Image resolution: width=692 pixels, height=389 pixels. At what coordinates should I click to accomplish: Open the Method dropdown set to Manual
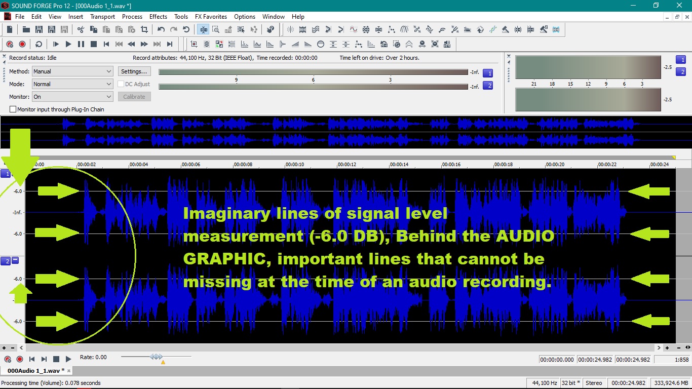72,71
